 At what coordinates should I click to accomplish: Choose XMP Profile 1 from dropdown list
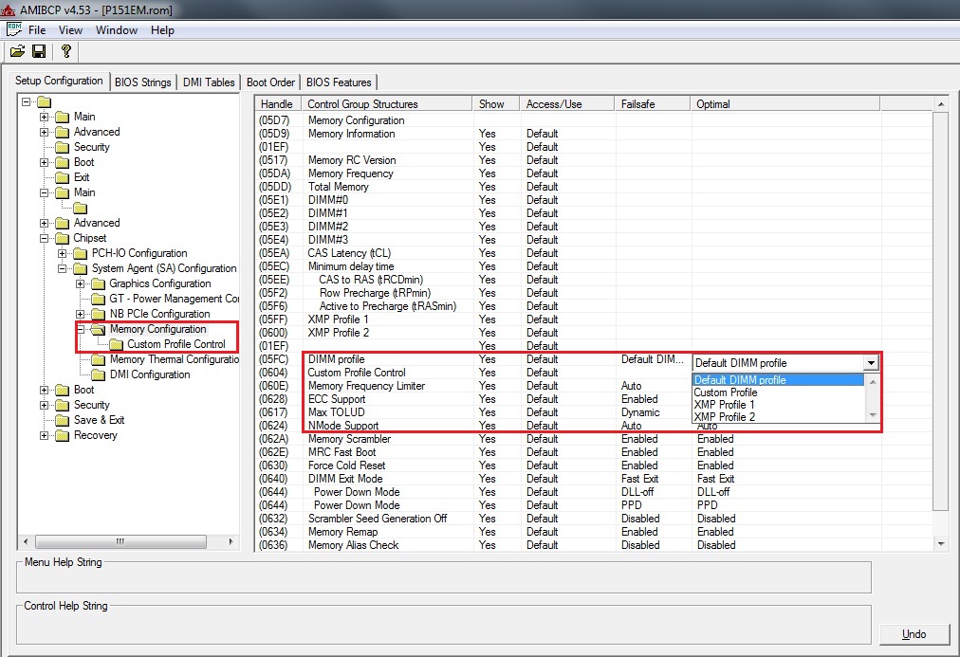click(725, 405)
